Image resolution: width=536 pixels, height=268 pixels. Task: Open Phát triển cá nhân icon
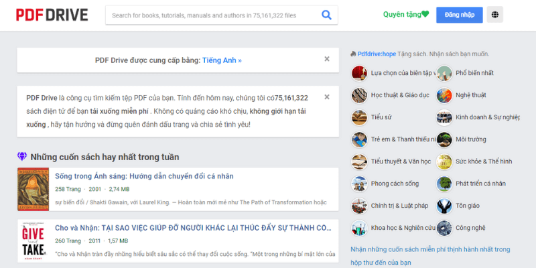pyautogui.click(x=444, y=184)
